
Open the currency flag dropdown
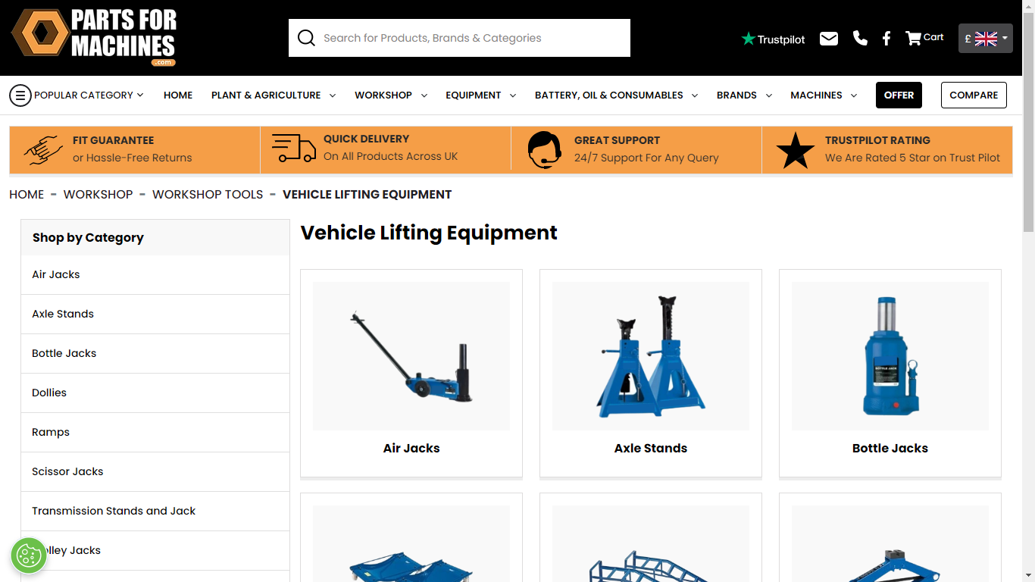986,38
